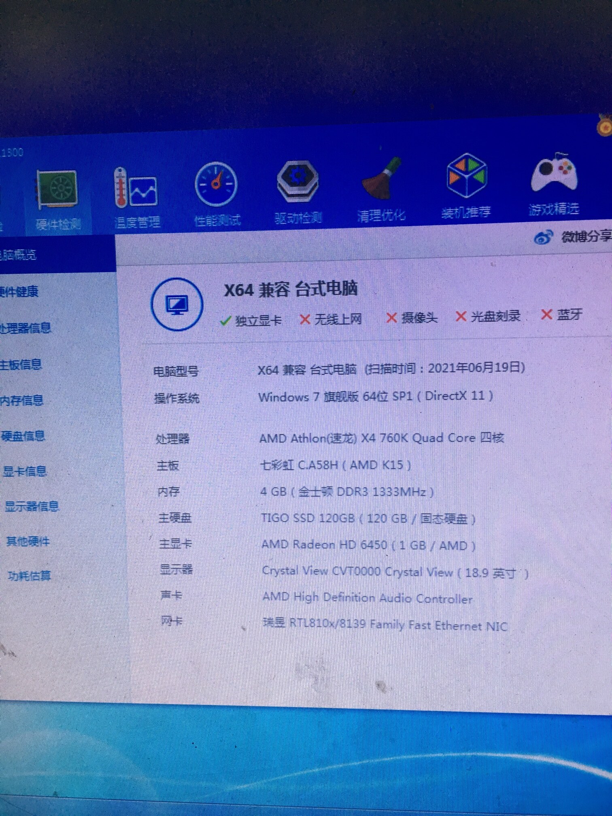The height and width of the screenshot is (816, 612).
Task: Open 主板信息 in the sidebar
Action: 21,365
